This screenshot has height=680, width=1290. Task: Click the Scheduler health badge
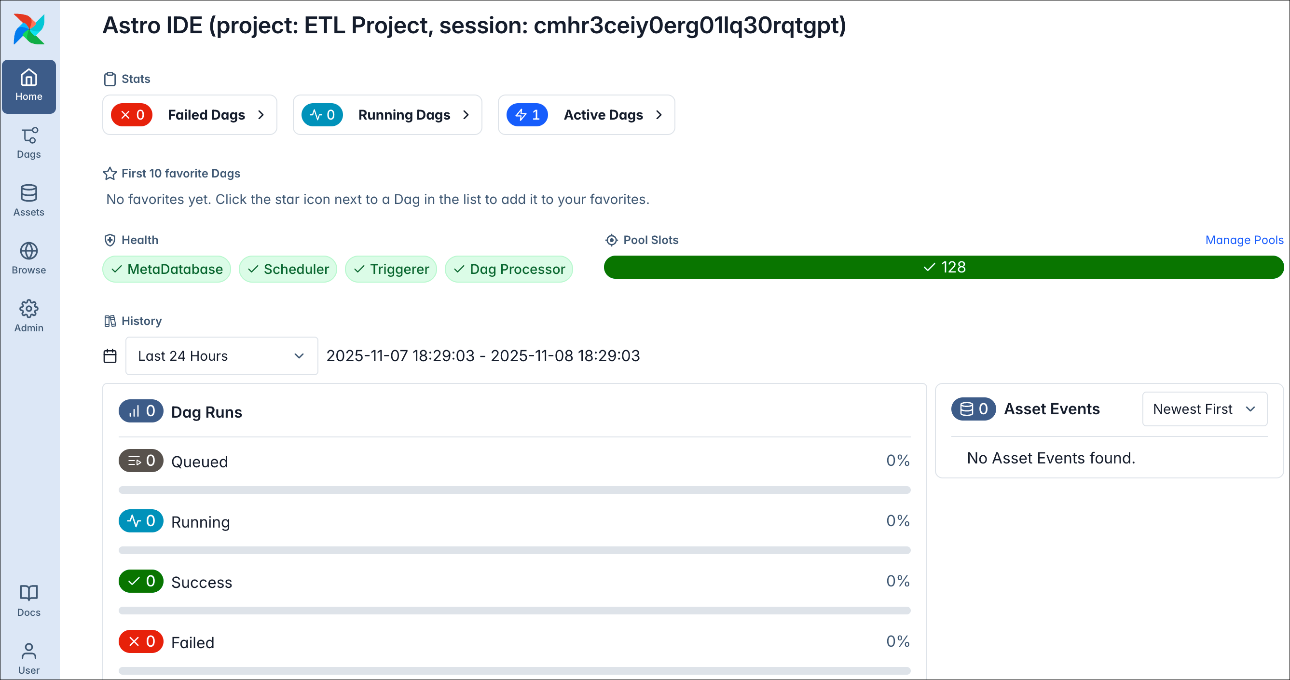pos(288,270)
